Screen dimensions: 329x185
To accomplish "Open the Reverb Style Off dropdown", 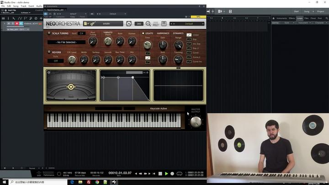I will click(56, 61).
